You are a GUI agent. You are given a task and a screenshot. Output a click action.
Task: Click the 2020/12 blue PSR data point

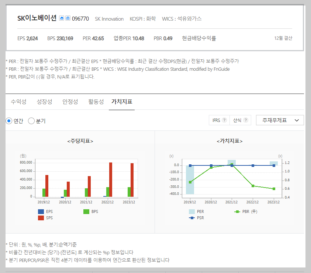click(211, 166)
